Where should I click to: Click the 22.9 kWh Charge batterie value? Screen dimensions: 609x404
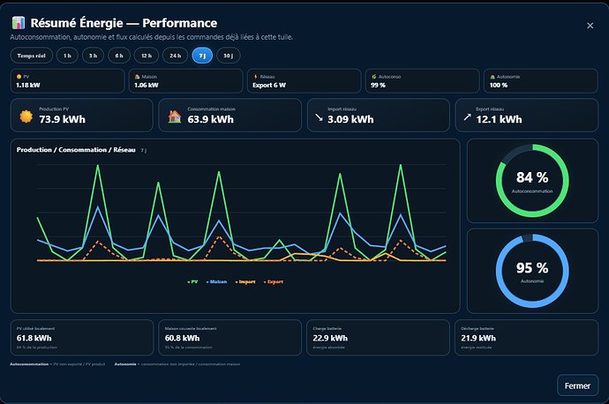pos(330,339)
